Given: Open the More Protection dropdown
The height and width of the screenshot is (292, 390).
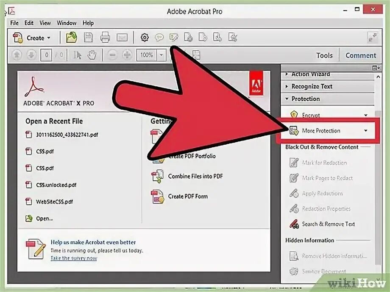Looking at the screenshot, I should coord(365,131).
